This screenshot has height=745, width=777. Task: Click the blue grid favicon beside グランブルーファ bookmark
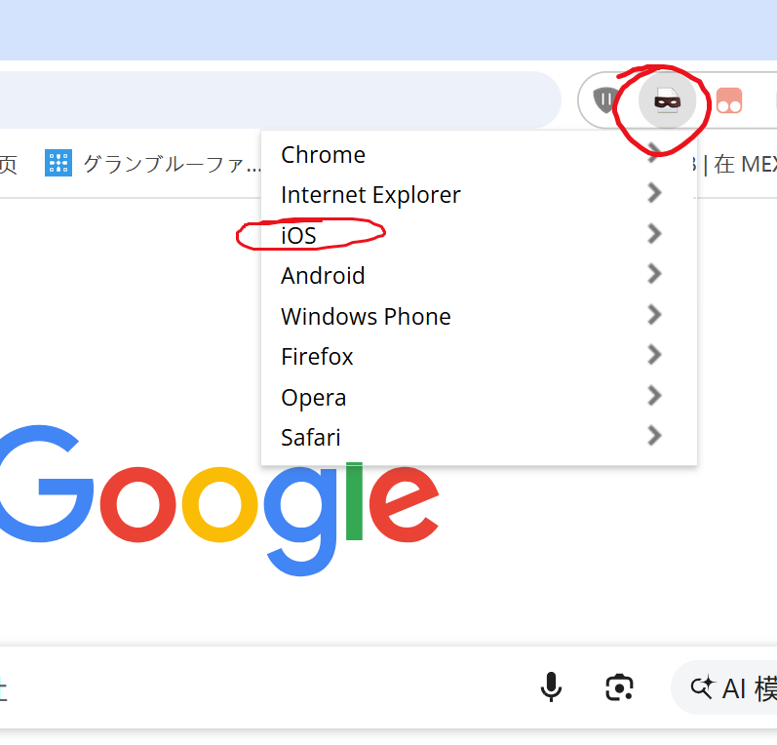tap(58, 164)
